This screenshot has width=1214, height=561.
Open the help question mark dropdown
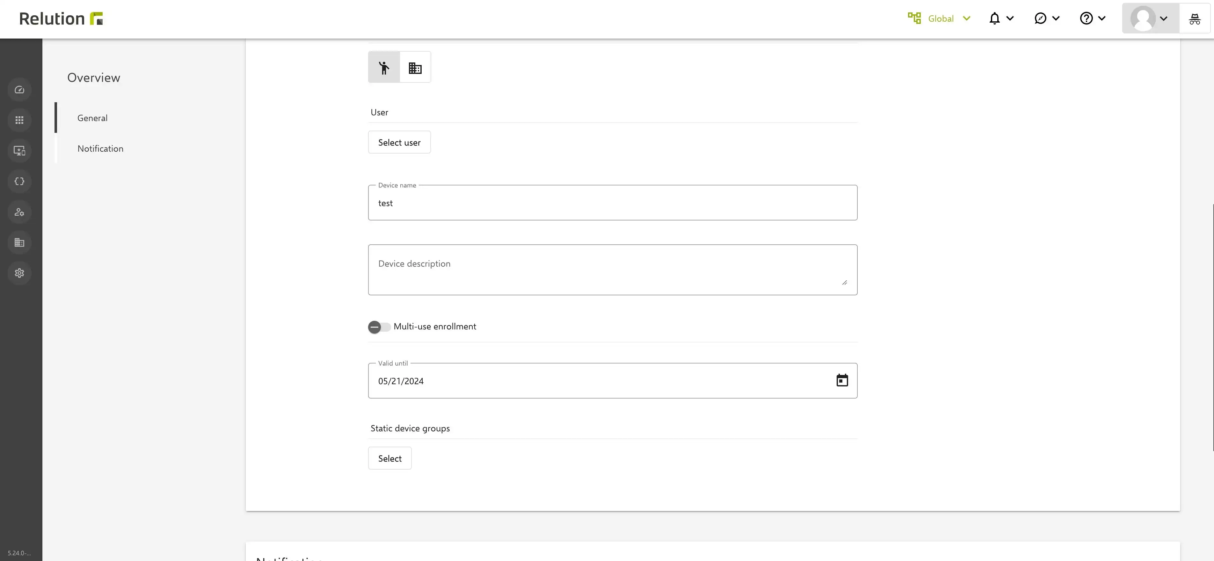coord(1093,18)
